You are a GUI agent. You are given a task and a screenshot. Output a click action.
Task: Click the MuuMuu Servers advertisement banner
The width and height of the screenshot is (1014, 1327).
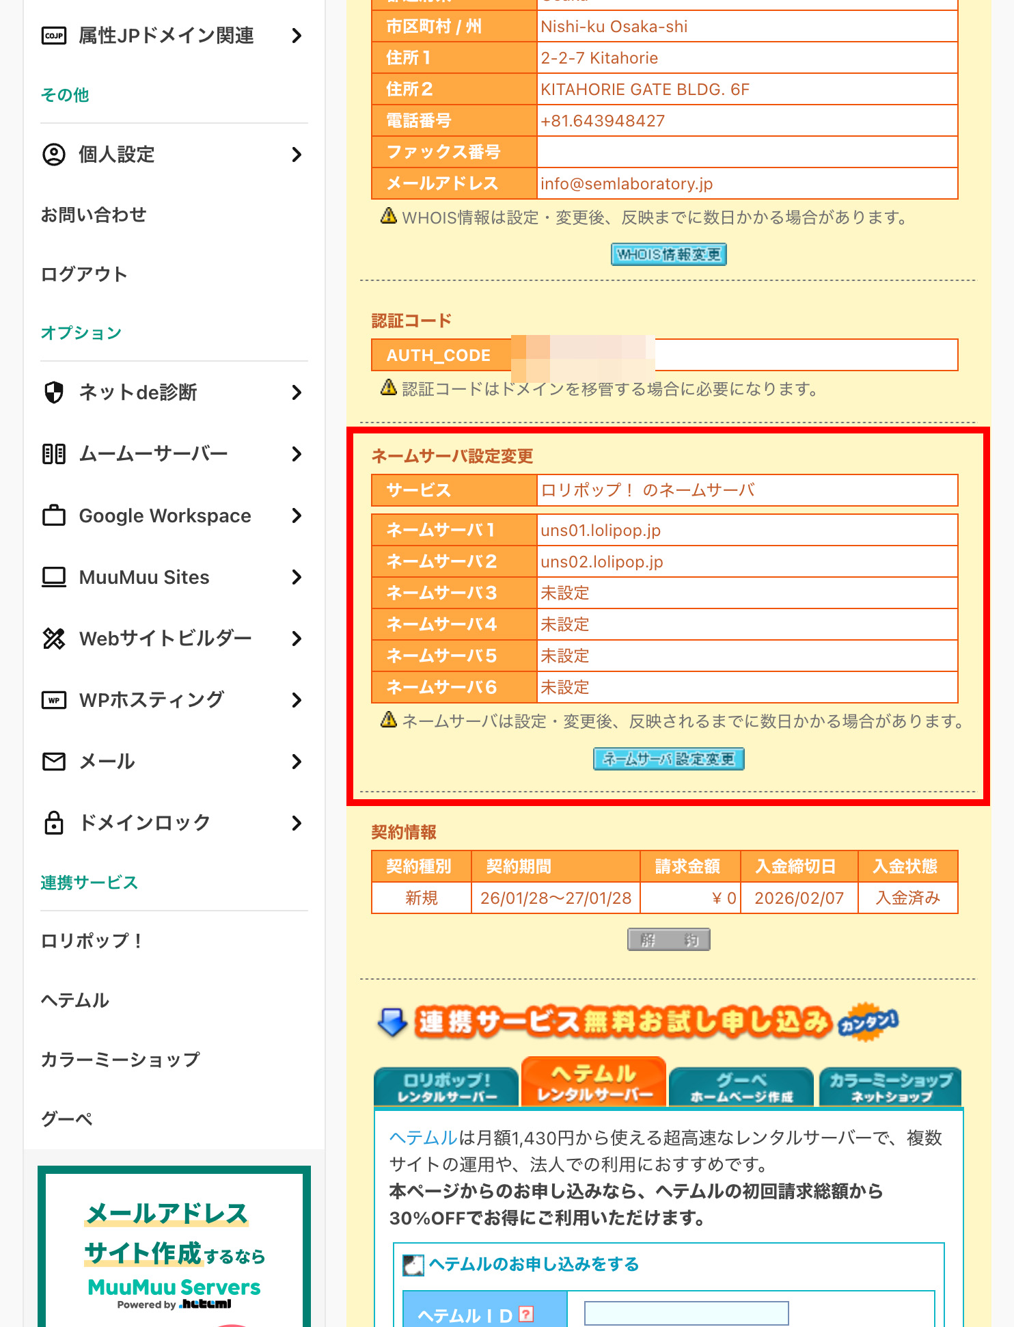pos(174,1246)
